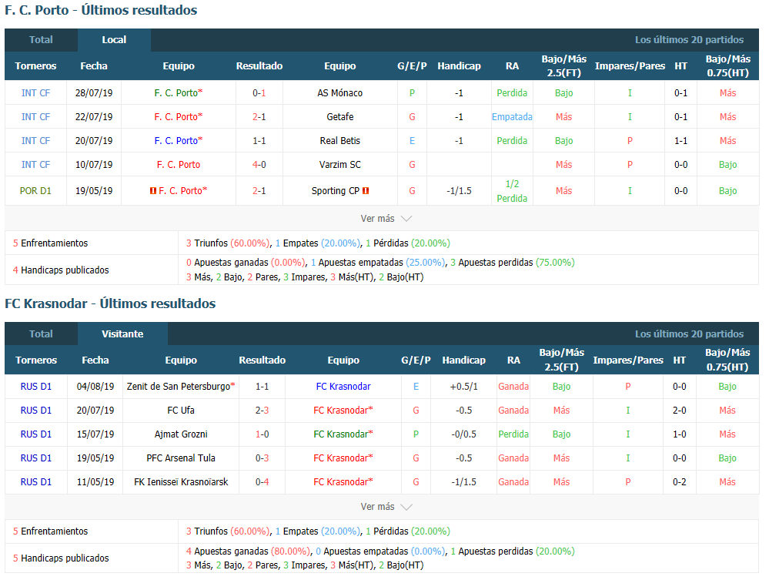Viewport: 769px width, 580px height.
Task: Click blue FC Krasnodar in Zenit match row
Action: (x=343, y=387)
